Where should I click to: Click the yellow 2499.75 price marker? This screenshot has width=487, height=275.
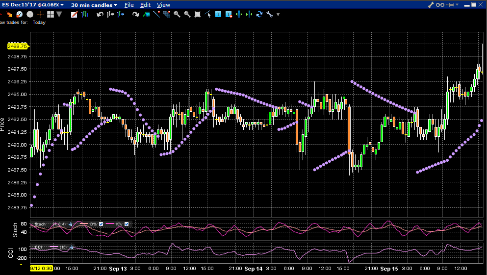pos(18,46)
